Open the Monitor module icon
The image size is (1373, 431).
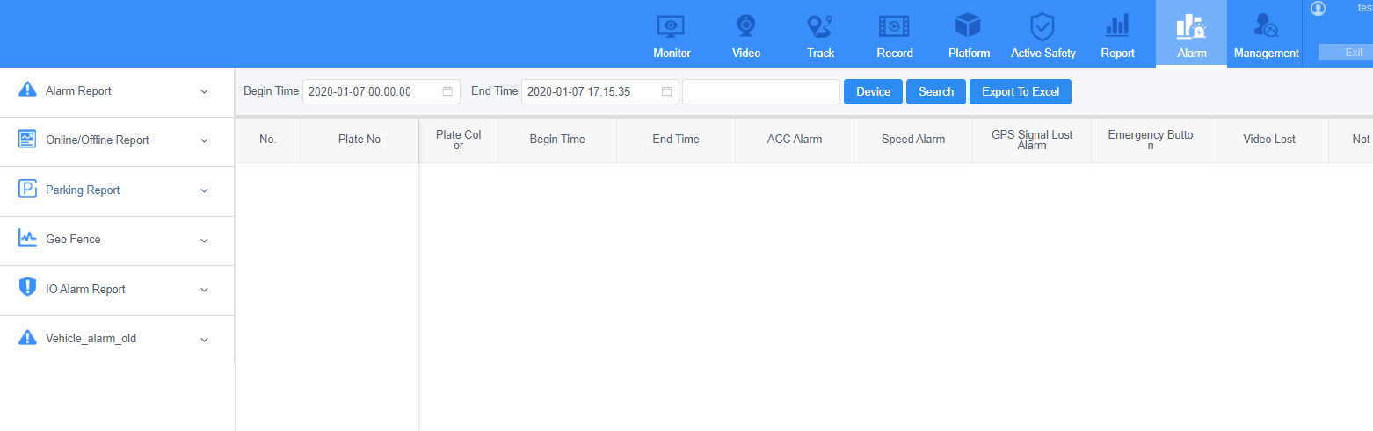672,26
